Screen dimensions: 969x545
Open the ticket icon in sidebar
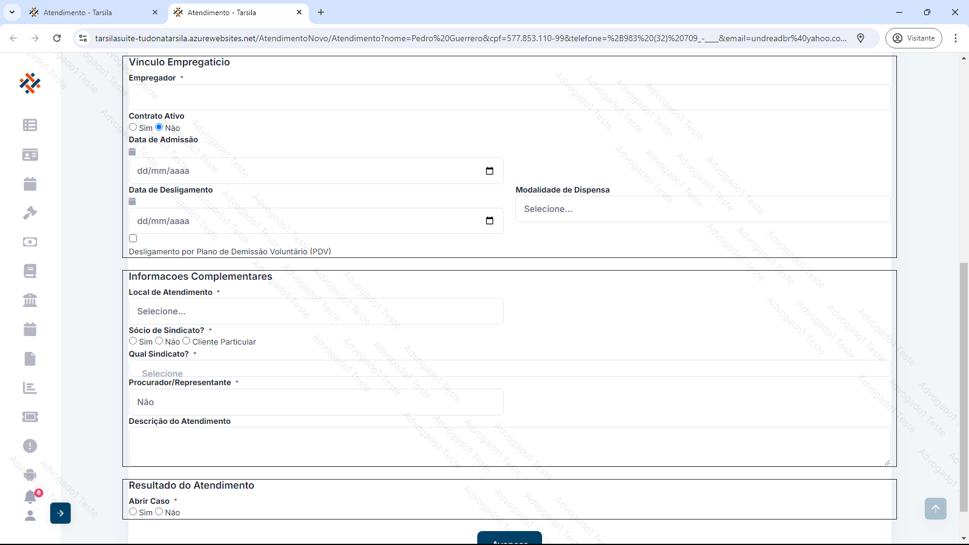click(30, 417)
